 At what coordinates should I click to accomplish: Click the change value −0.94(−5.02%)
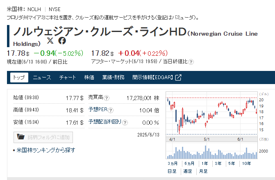pyautogui.click(x=58, y=53)
